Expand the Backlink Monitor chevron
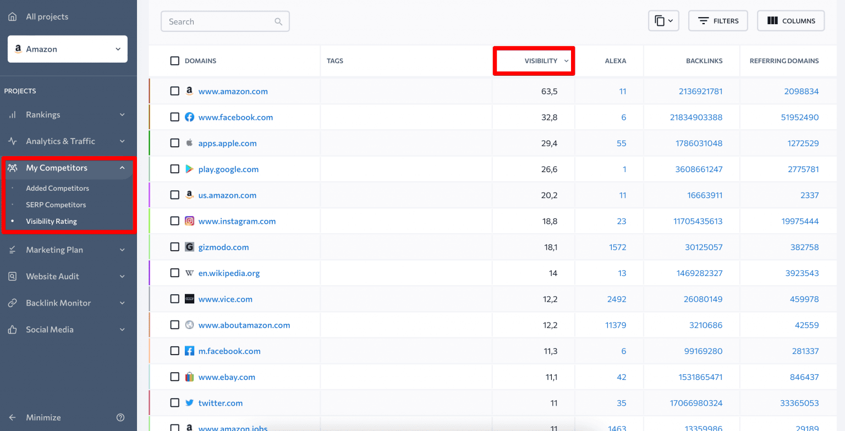The width and height of the screenshot is (845, 431). point(122,303)
